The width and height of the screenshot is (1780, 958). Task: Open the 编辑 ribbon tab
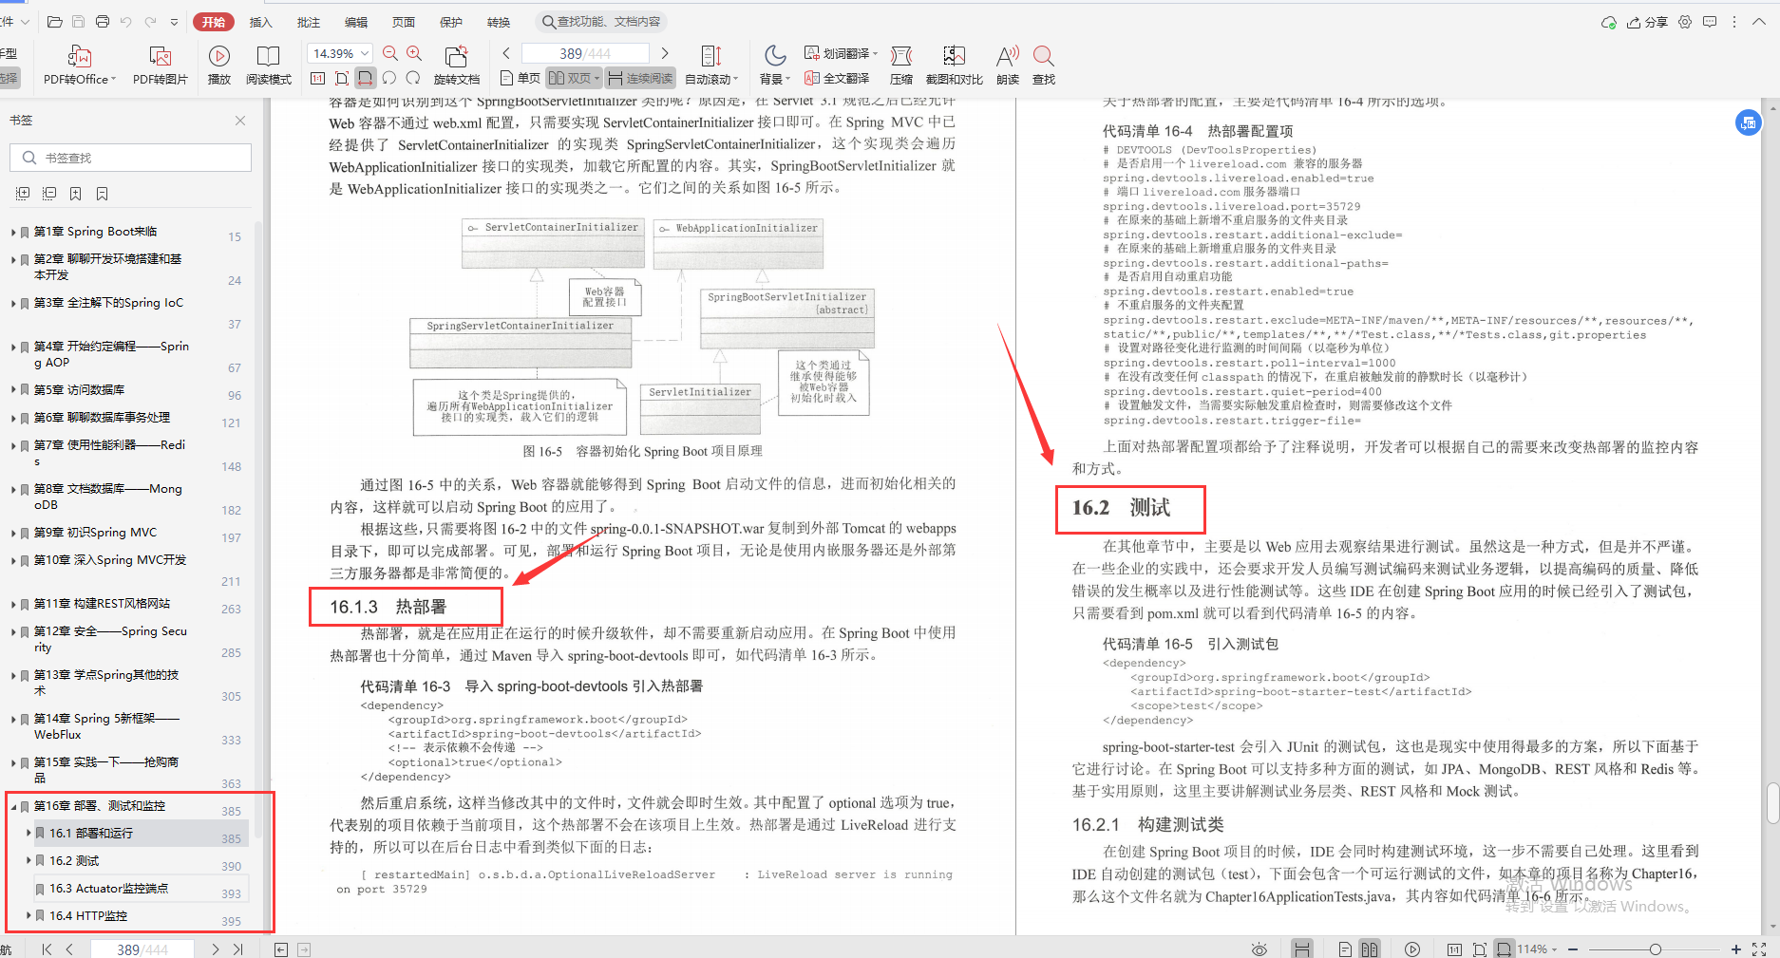coord(356,22)
